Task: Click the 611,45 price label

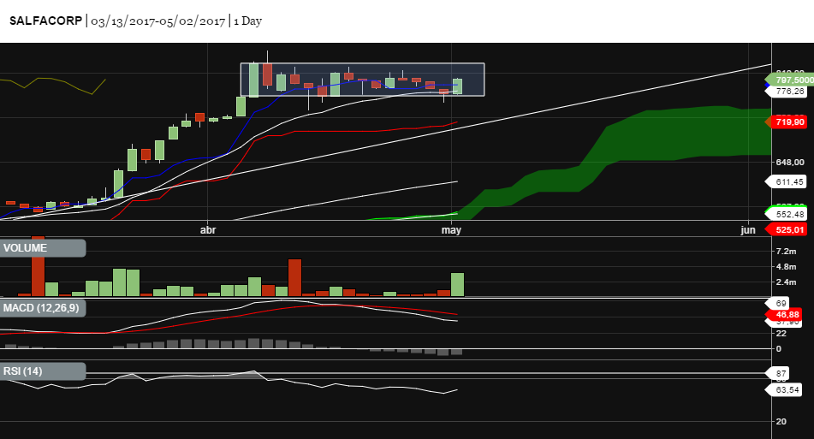Action: [786, 182]
